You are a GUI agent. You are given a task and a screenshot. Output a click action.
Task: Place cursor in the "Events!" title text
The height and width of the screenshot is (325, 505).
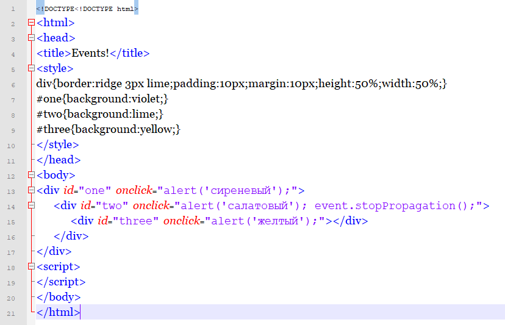pyautogui.click(x=90, y=53)
